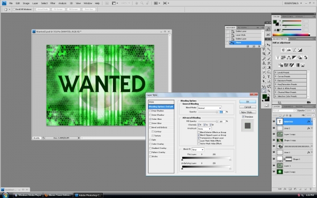Enable the Bevel and Emboss checkbox

pos(150,127)
